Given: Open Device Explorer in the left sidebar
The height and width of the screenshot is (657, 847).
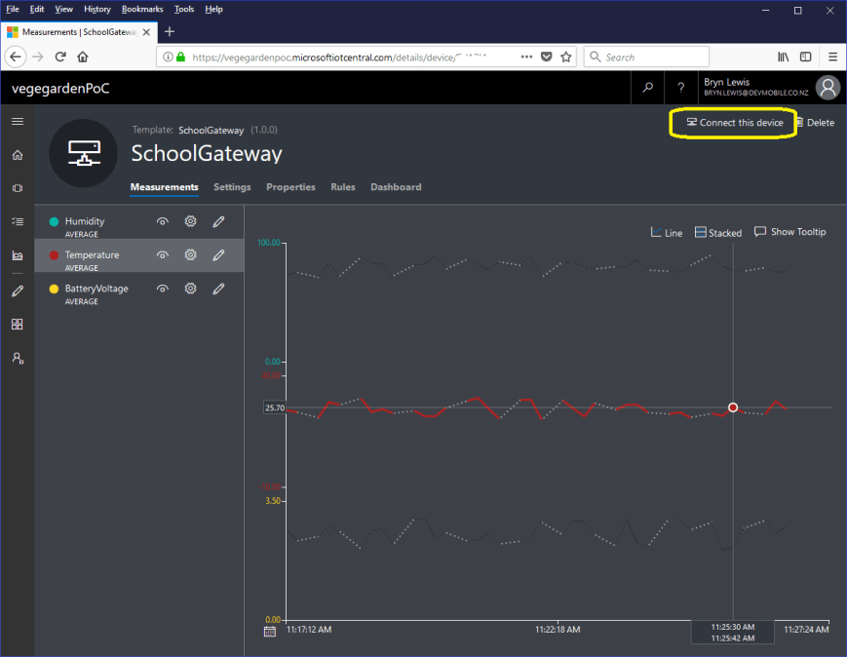Looking at the screenshot, I should [17, 188].
